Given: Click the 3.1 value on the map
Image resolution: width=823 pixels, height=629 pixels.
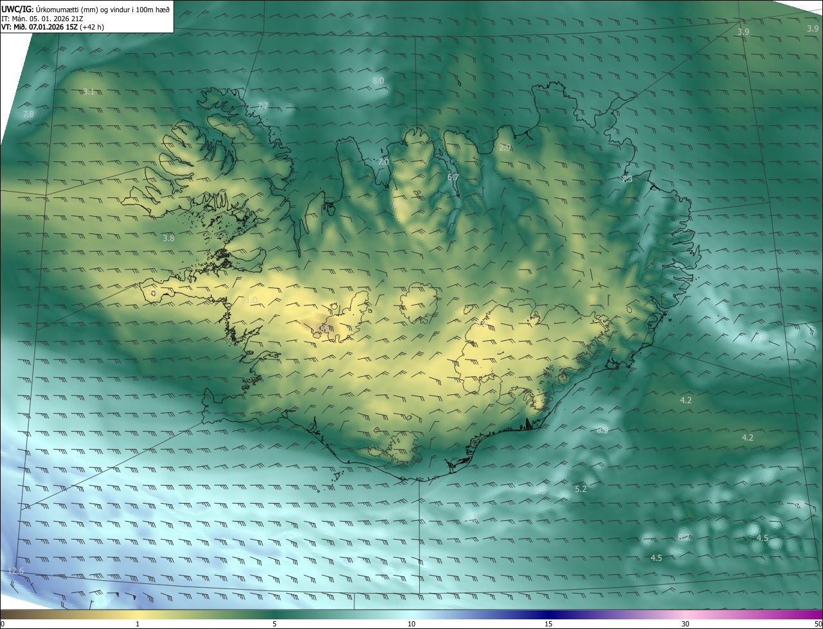Looking at the screenshot, I should click(89, 92).
